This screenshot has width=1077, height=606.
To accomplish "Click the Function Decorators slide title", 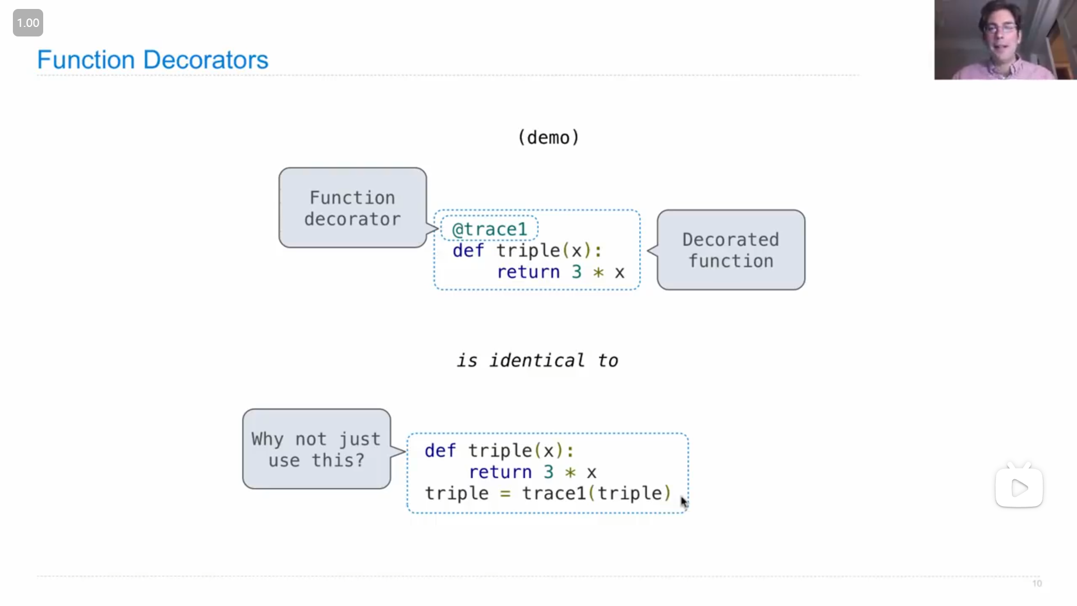I will tap(153, 59).
